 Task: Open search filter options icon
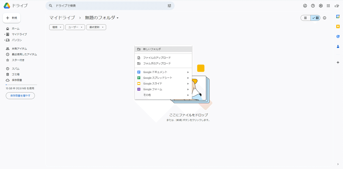[169, 6]
